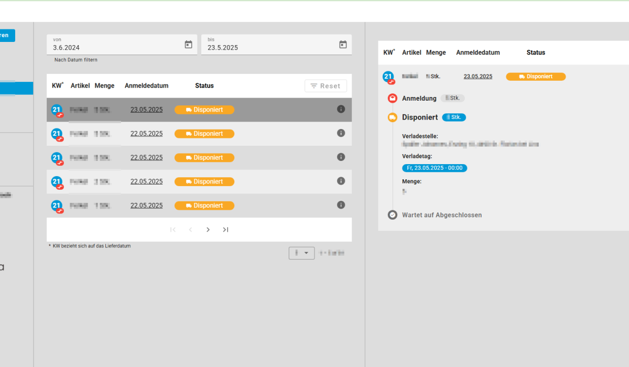Open the rows-per-page dropdown
The image size is (629, 367).
tap(301, 253)
